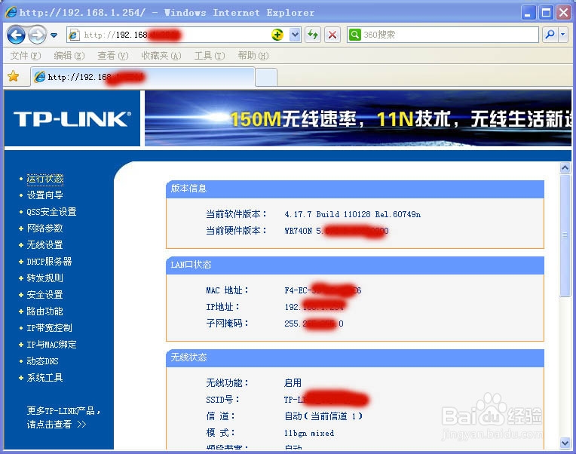Open the address bar history dropdown
Screen dimensions: 576x454
tap(295, 35)
